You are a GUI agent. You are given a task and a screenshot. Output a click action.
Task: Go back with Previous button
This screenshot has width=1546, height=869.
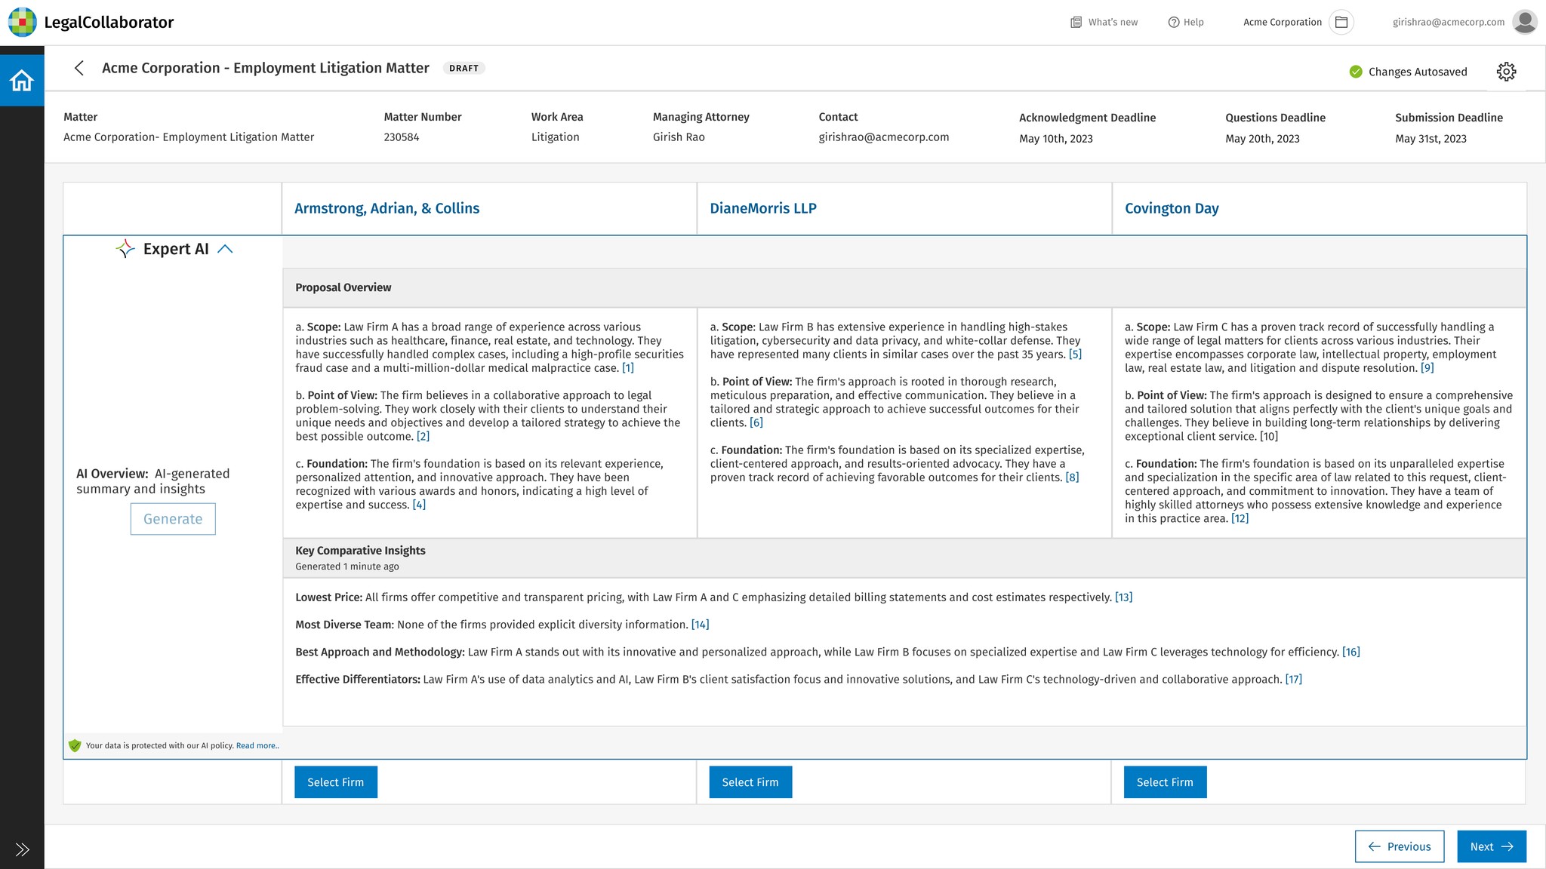(1399, 846)
